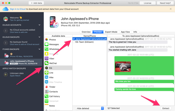The height and width of the screenshot is (111, 175).
Task: Open the cat photo thumbnail in chat
Action: coord(123,67)
